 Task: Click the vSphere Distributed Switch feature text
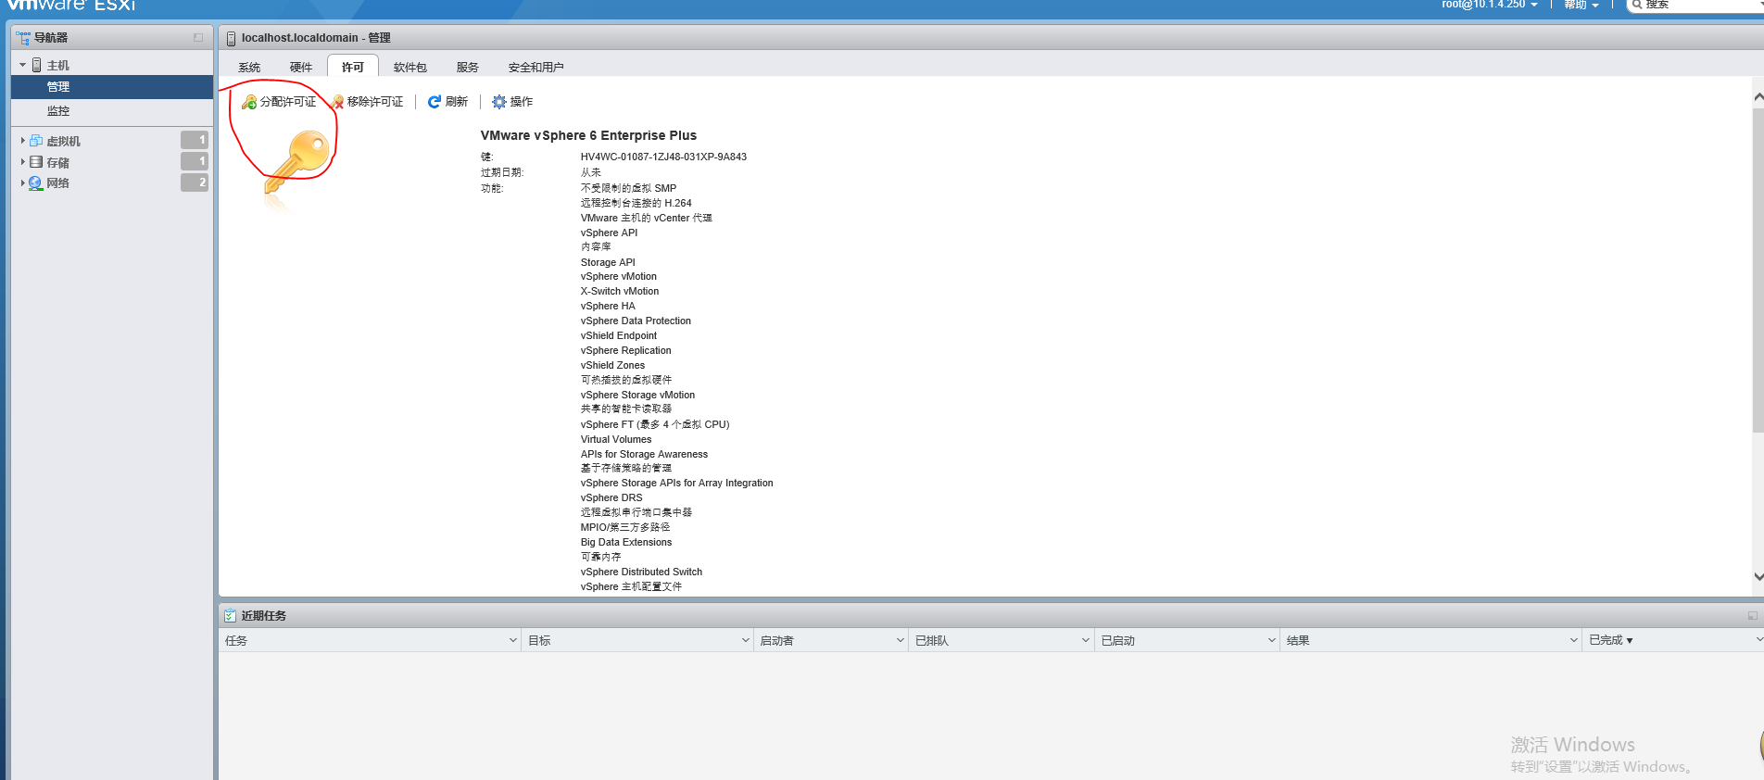tap(641, 572)
